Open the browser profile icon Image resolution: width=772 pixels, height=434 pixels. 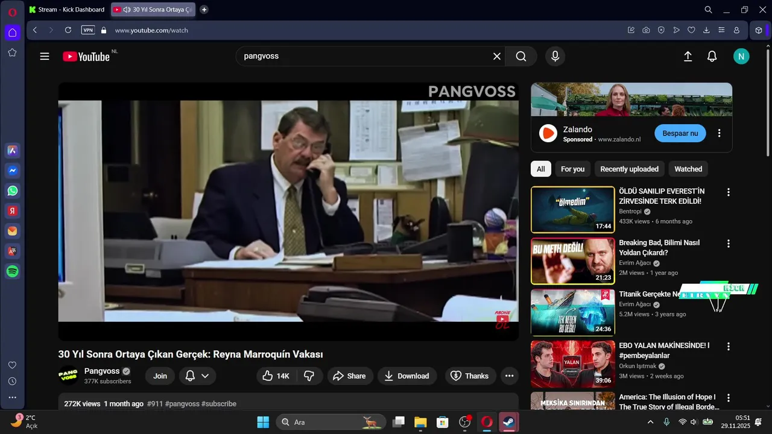pos(736,30)
